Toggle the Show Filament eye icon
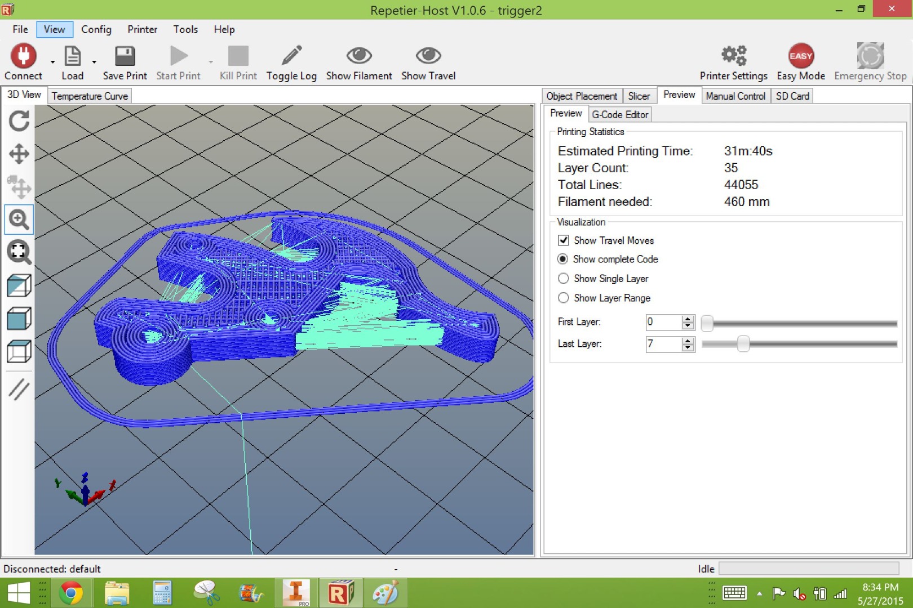Viewport: 913px width, 608px height. click(359, 55)
